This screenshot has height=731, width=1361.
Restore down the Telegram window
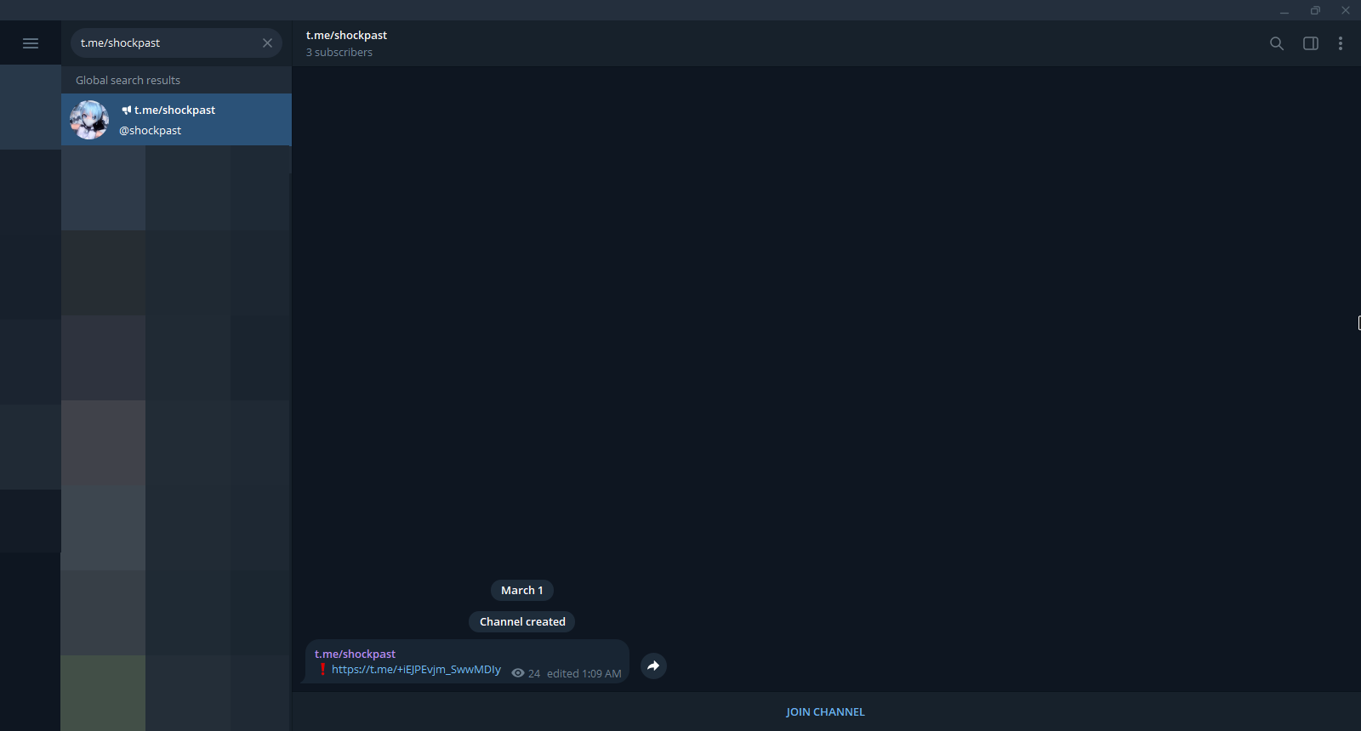click(1315, 10)
